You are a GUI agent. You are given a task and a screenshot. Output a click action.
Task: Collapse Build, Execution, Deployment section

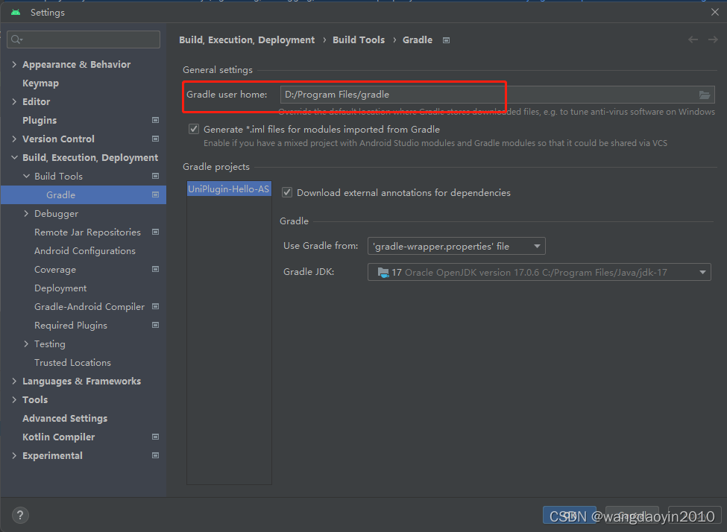click(x=14, y=157)
